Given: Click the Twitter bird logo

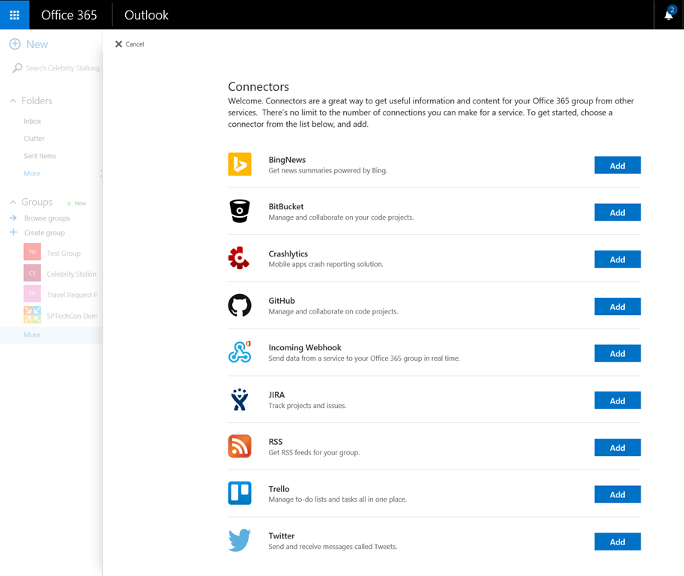Looking at the screenshot, I should click(240, 540).
